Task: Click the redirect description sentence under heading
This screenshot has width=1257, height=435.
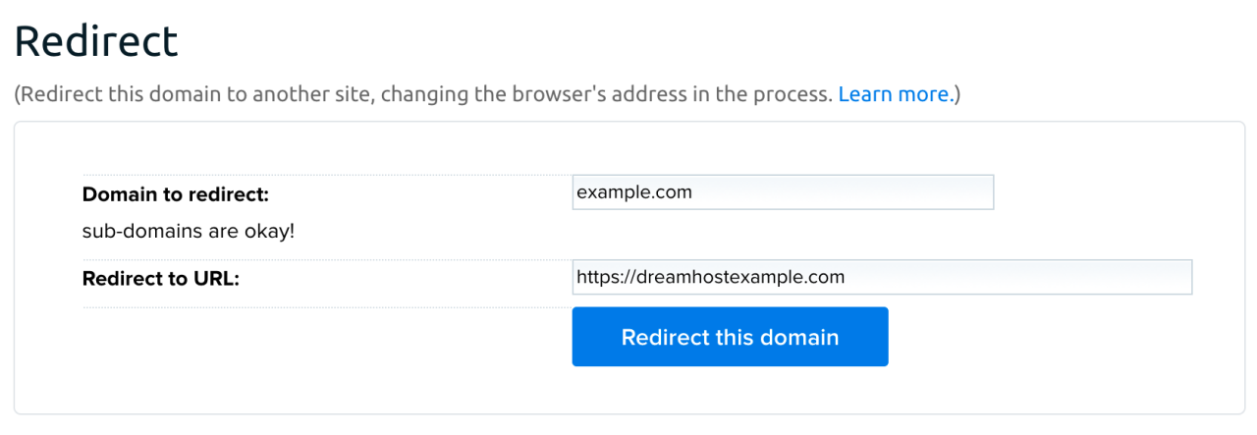Action: click(422, 94)
